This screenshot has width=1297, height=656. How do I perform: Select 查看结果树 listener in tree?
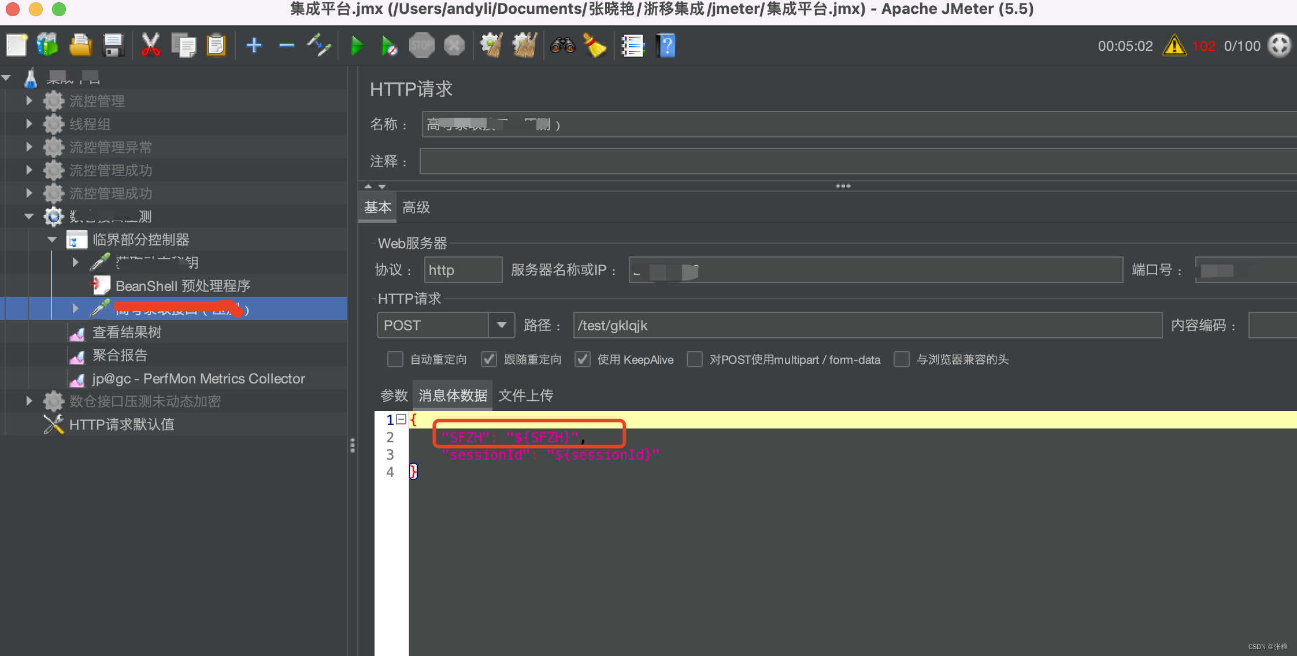coord(127,332)
